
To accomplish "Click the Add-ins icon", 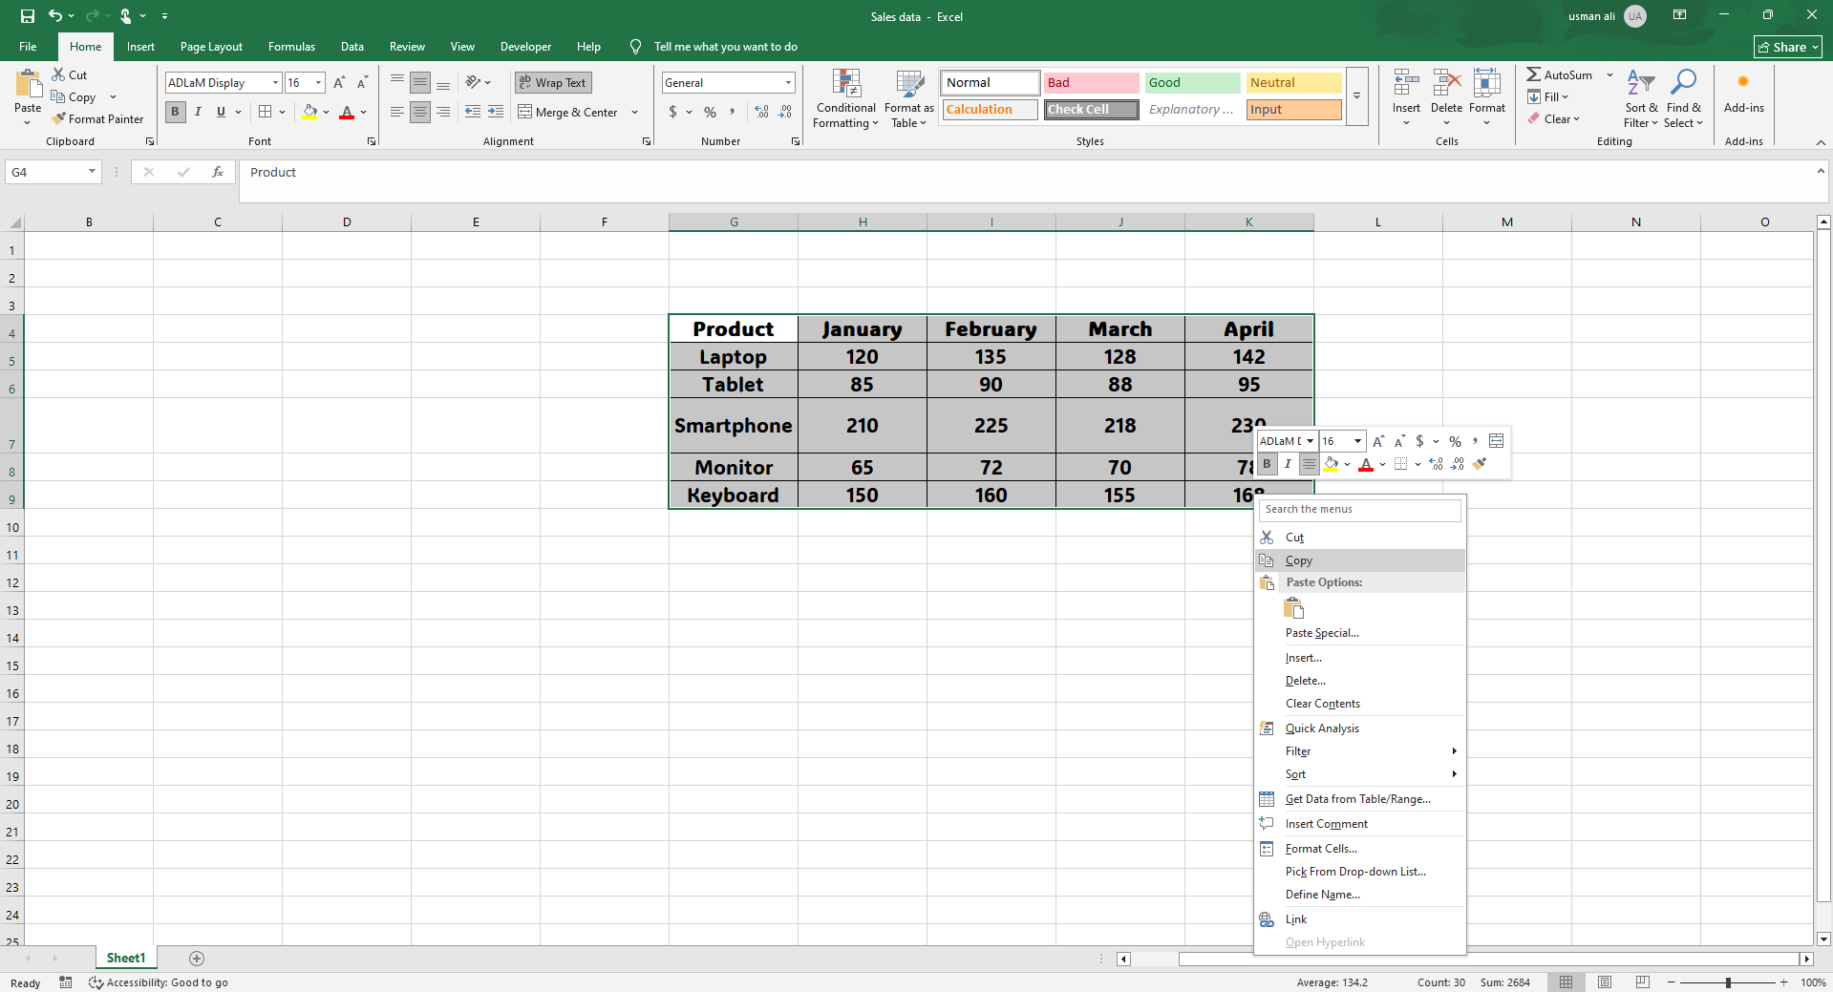I will coord(1744,82).
